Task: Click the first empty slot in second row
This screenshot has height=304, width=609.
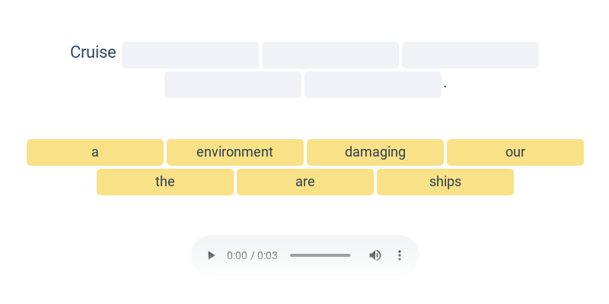Action: click(x=233, y=84)
